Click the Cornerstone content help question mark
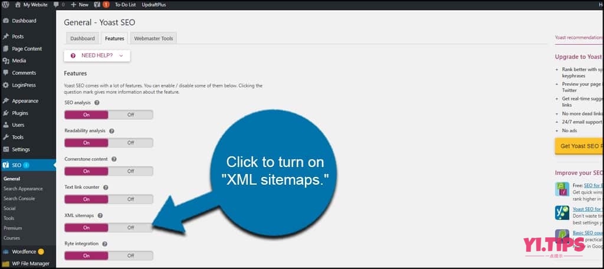Image resolution: width=604 pixels, height=269 pixels. coord(114,159)
